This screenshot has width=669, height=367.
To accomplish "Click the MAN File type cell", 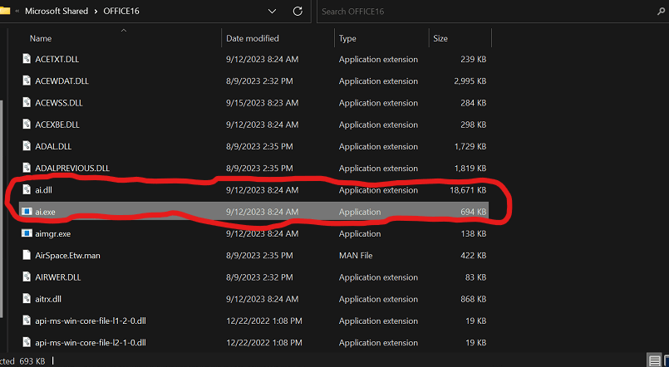I will [356, 256].
